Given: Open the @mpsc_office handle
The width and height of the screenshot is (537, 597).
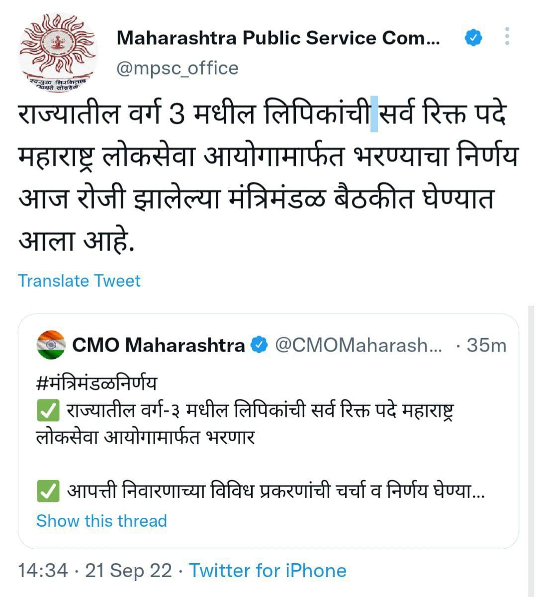Looking at the screenshot, I should tap(177, 69).
